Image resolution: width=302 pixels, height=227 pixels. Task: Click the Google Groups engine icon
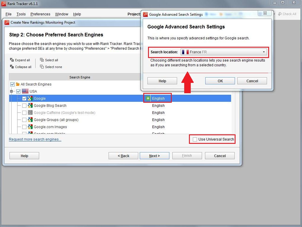[30, 120]
